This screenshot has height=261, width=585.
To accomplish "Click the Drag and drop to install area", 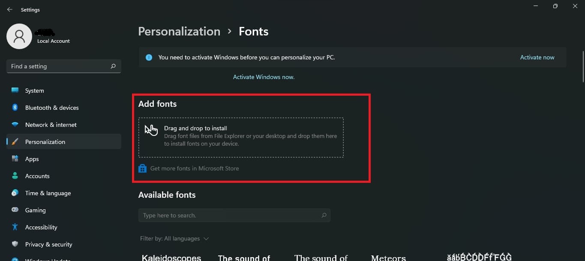I will (x=241, y=137).
